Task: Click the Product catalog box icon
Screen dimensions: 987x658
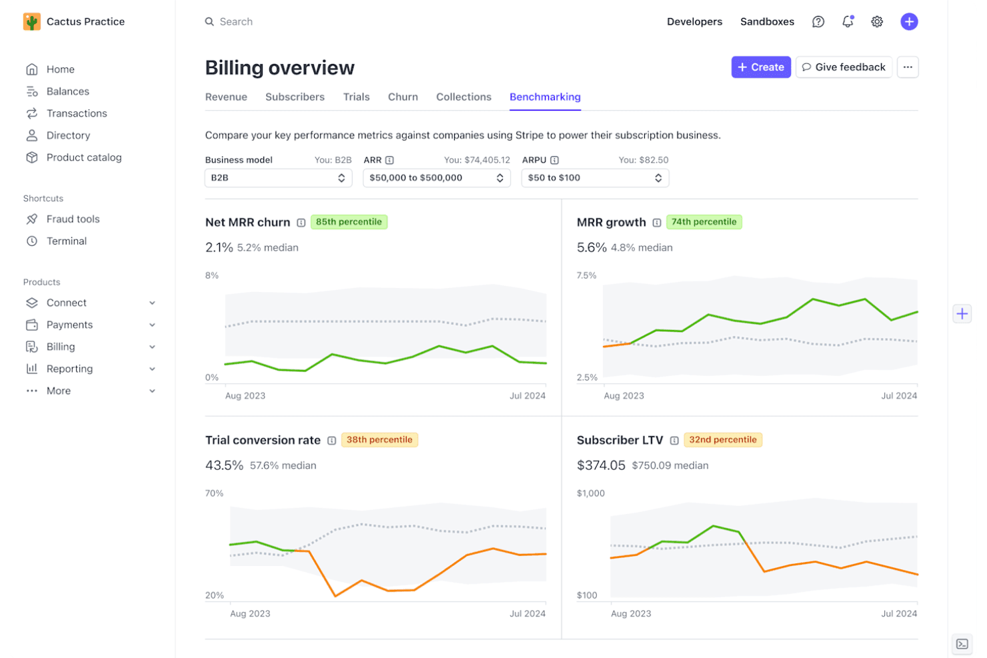Action: pyautogui.click(x=31, y=157)
